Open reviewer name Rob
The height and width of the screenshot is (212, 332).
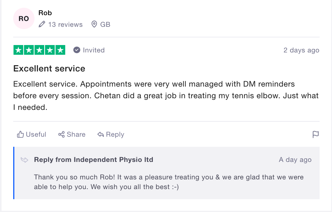(45, 13)
